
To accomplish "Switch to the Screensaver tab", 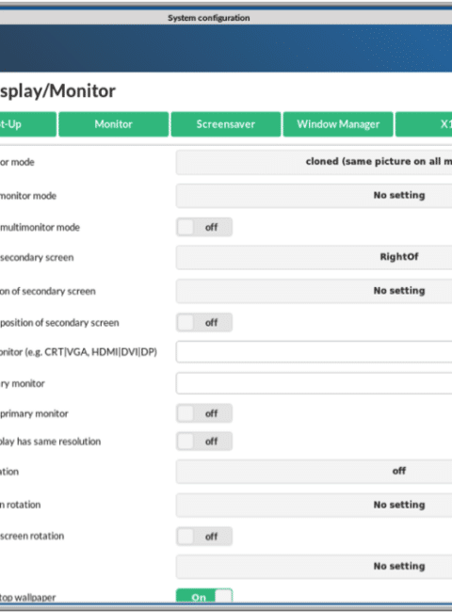I will pos(226,124).
